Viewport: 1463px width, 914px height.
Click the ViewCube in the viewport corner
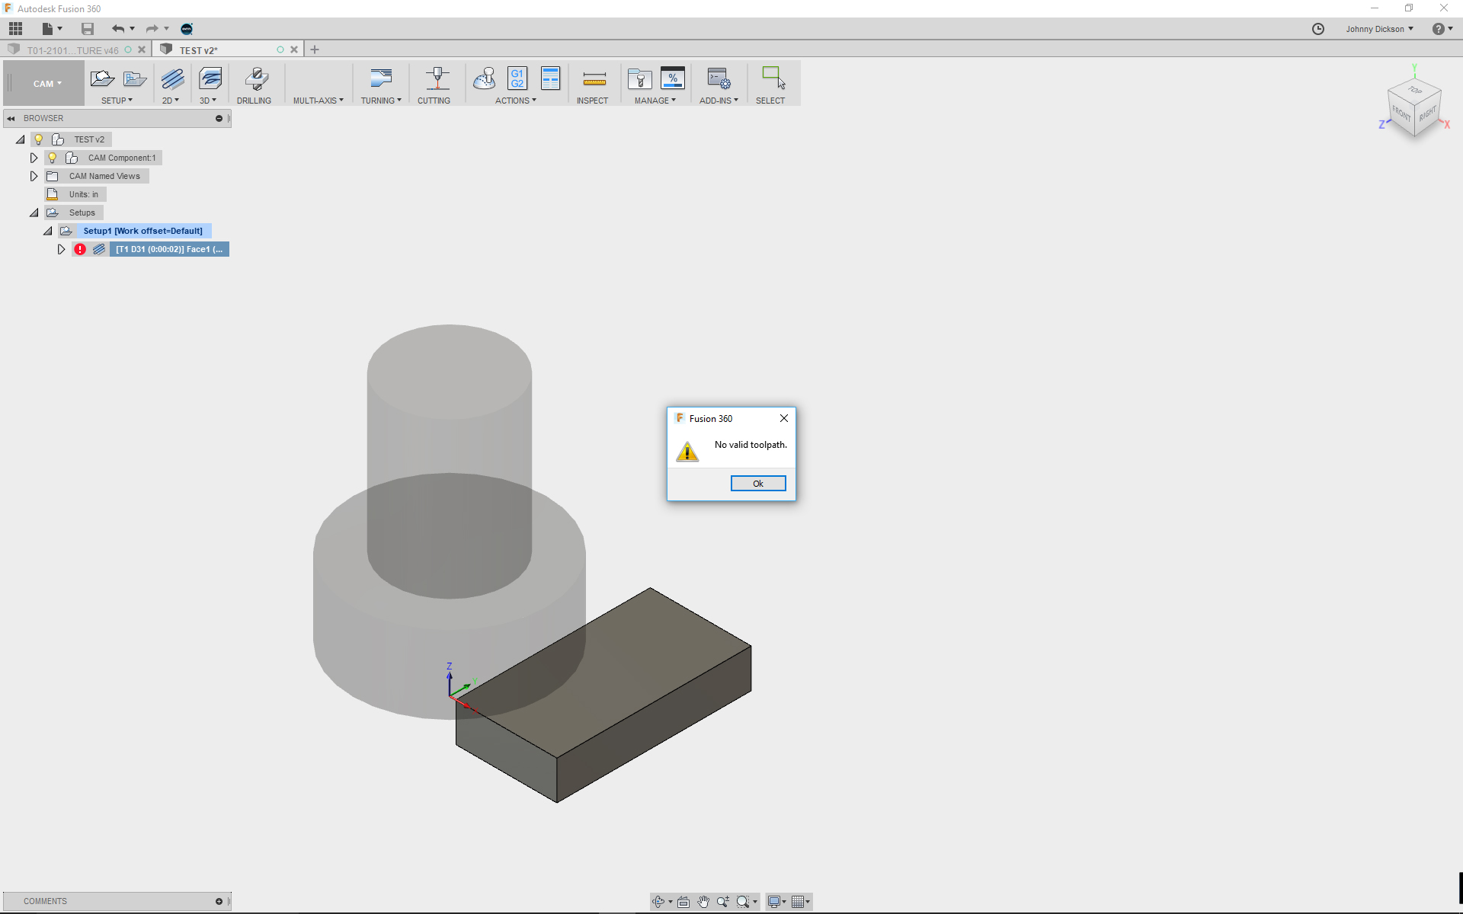[1415, 109]
